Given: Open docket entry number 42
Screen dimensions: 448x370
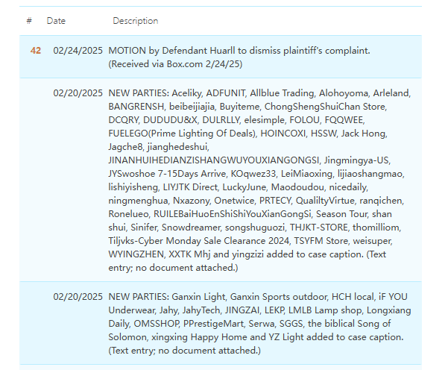Looking at the screenshot, I should click(x=36, y=51).
